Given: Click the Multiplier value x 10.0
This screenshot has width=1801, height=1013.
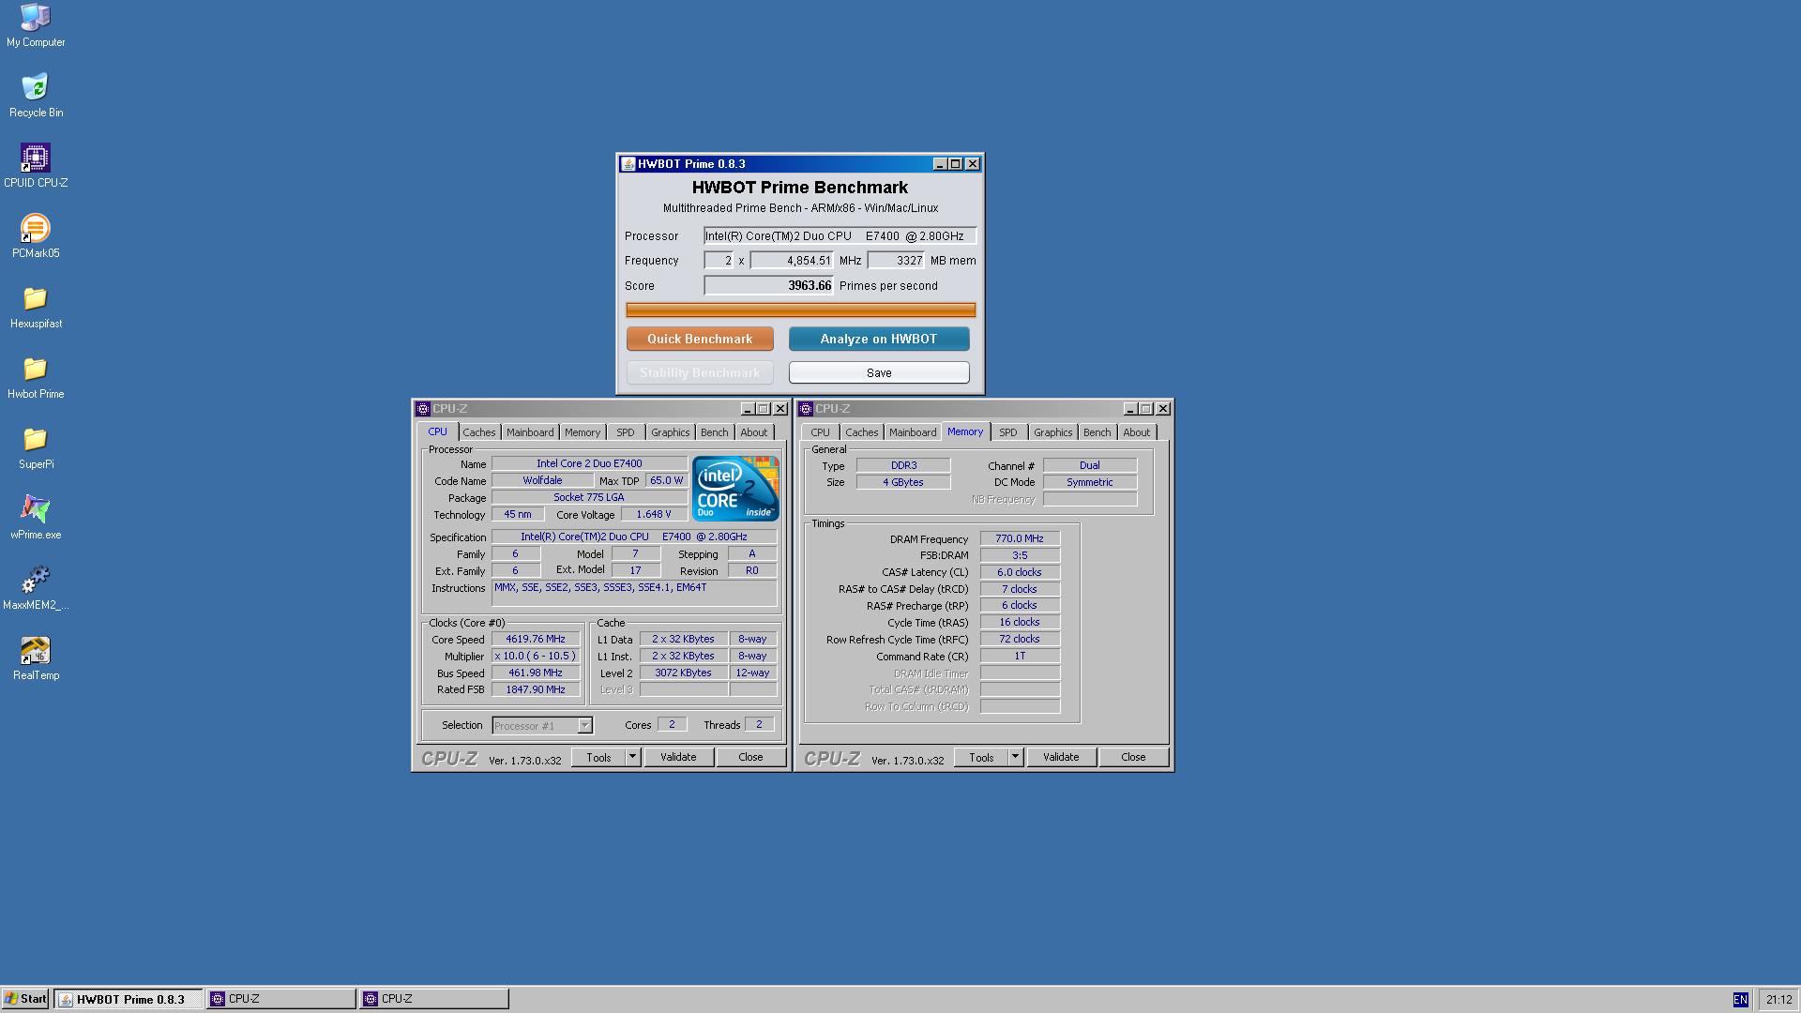Looking at the screenshot, I should coord(536,656).
